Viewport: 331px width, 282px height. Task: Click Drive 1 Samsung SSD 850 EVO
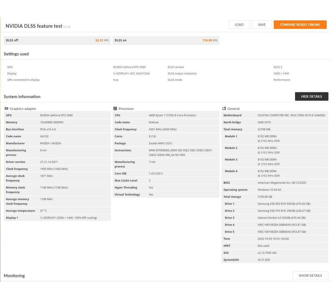point(284,204)
